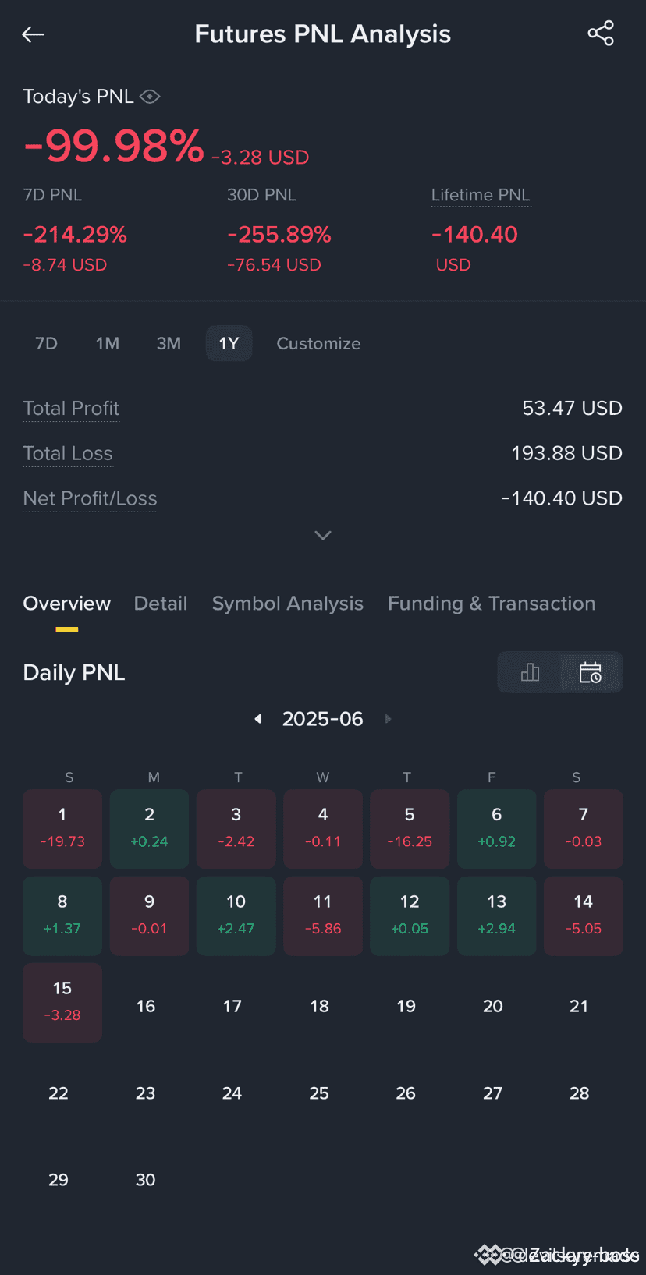646x1275 pixels.
Task: Go to previous month arrow
Action: pyautogui.click(x=258, y=719)
